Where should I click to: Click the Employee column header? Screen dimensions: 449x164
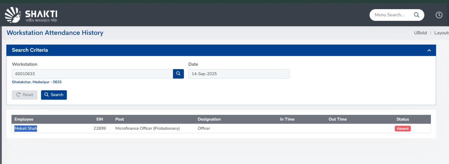[x=24, y=119]
